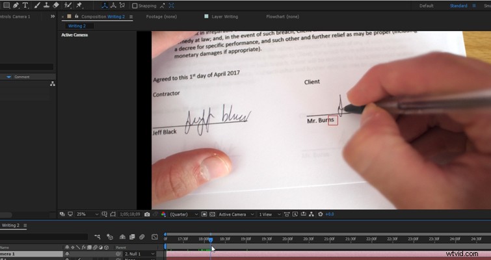491x260 pixels.
Task: Click the Active Camera view label
Action: (x=75, y=34)
